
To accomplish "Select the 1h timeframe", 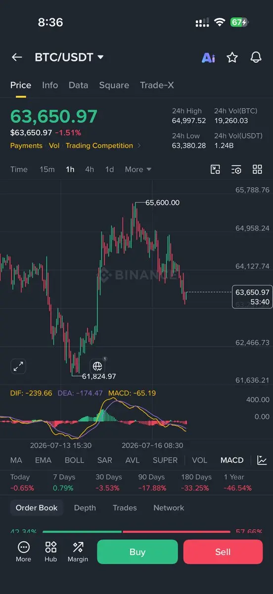I will [70, 169].
